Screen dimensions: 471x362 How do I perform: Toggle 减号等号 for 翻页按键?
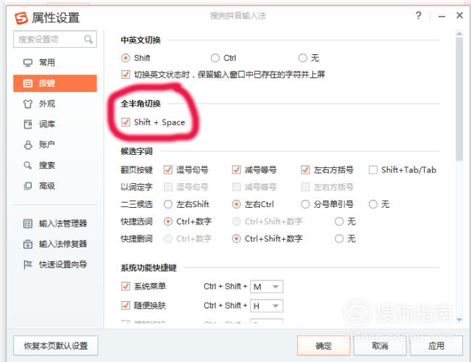(x=236, y=170)
